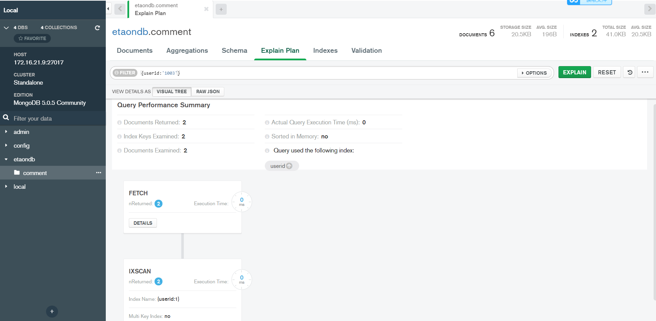
Task: Expand query OPTIONS
Action: (534, 73)
